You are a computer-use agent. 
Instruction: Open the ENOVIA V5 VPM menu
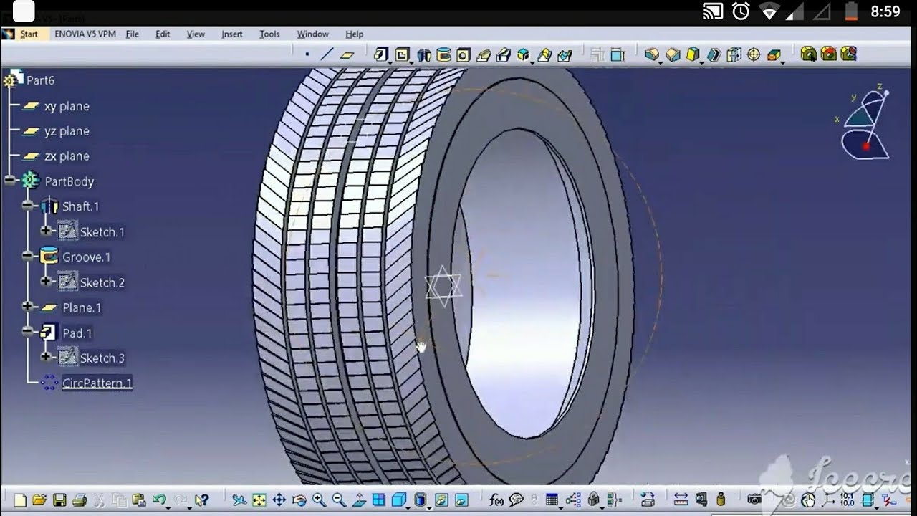tap(85, 34)
